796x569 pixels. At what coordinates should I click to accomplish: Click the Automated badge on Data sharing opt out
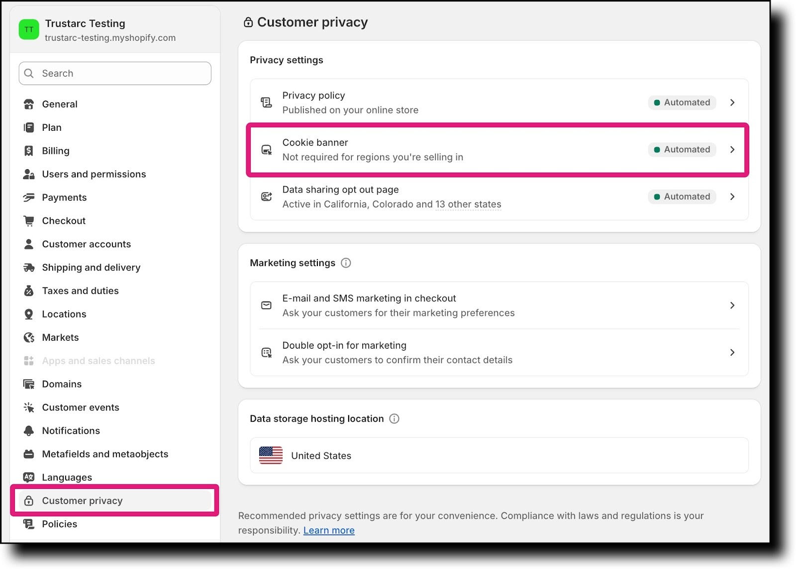coord(682,197)
